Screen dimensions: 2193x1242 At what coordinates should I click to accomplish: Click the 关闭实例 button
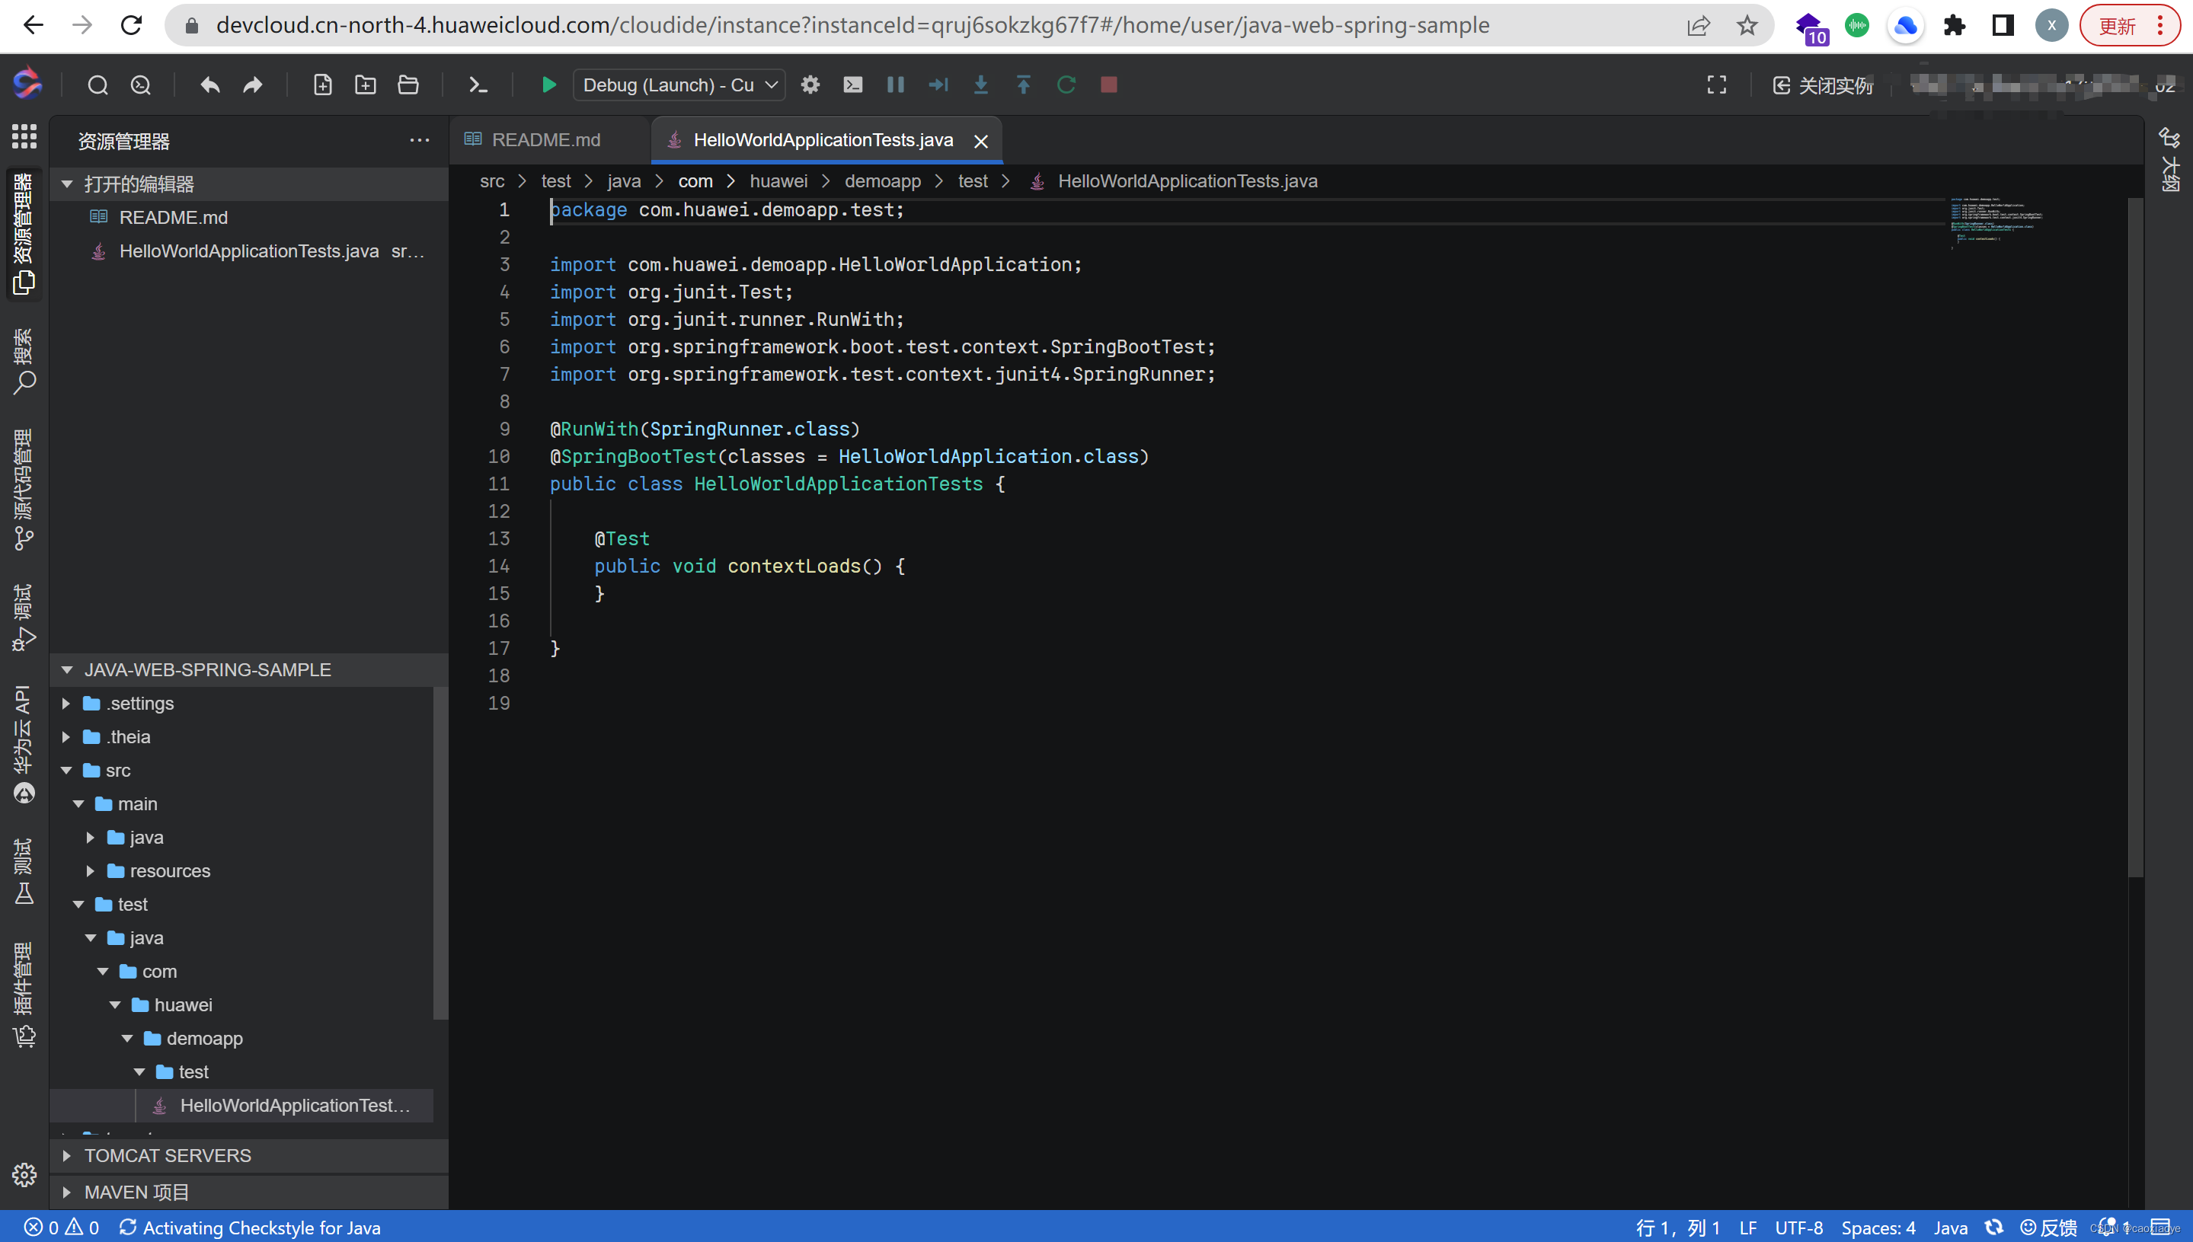(1824, 85)
